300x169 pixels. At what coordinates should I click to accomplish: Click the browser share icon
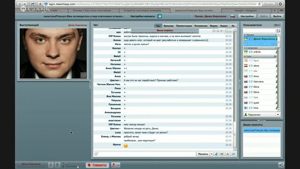pyautogui.click(x=32, y=4)
